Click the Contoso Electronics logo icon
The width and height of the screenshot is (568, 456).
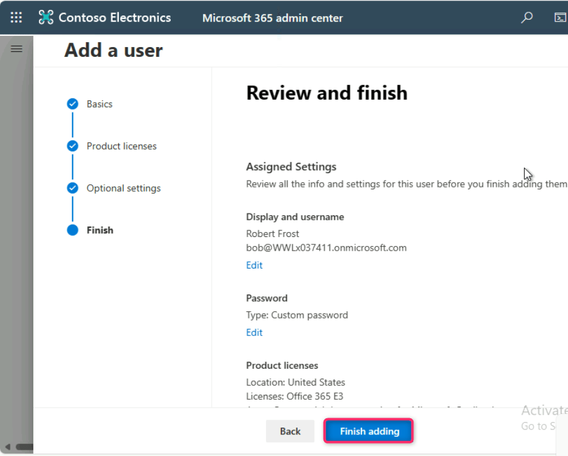pyautogui.click(x=46, y=17)
